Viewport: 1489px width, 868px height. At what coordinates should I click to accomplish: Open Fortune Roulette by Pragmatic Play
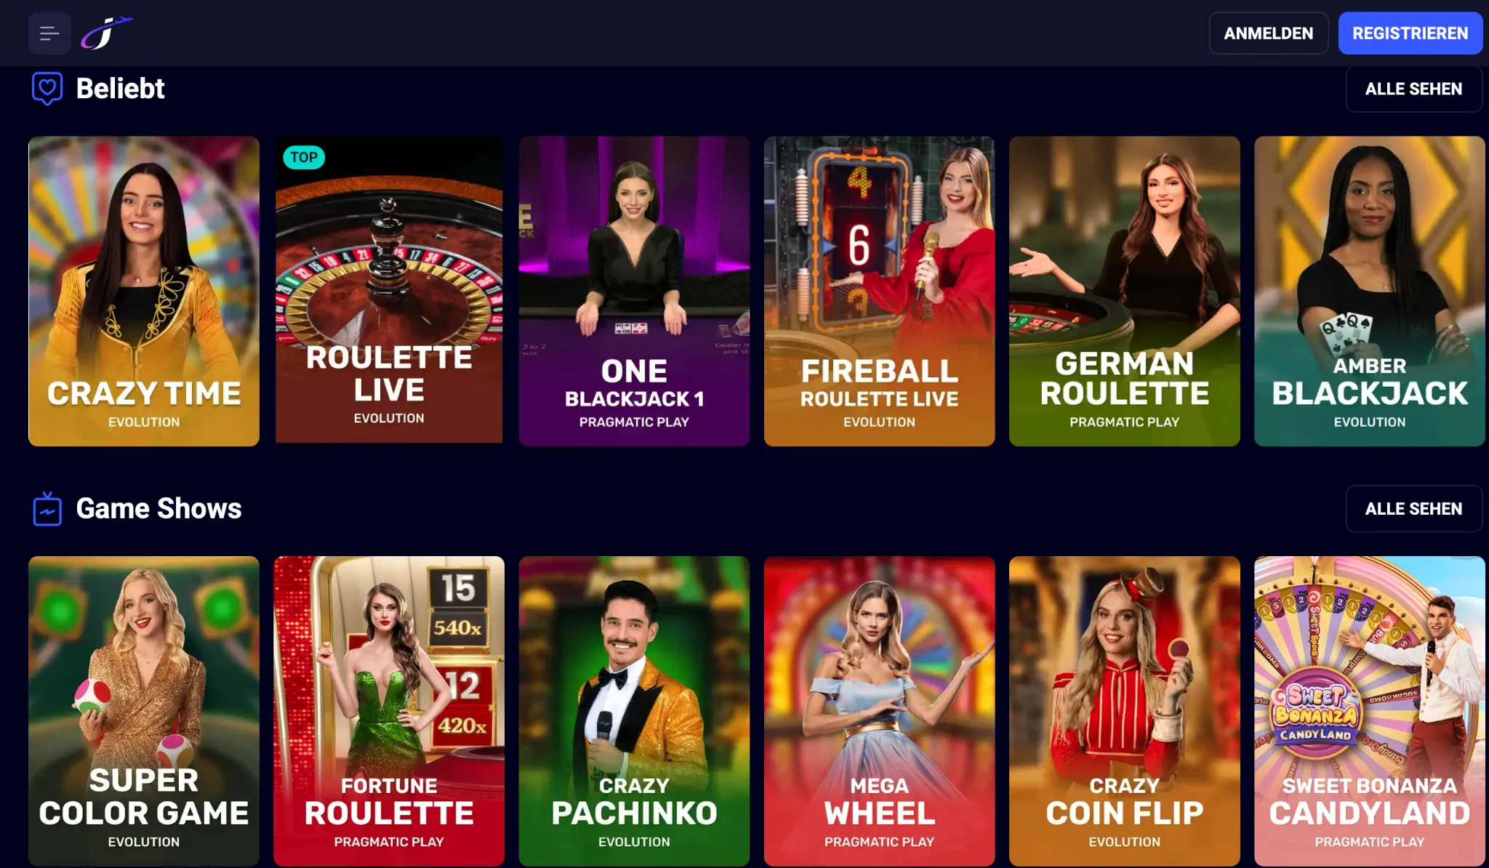(389, 711)
